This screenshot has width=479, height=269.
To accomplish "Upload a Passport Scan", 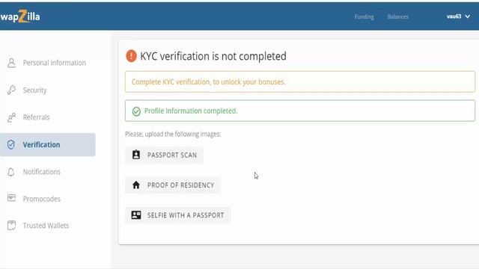I will tap(165, 155).
